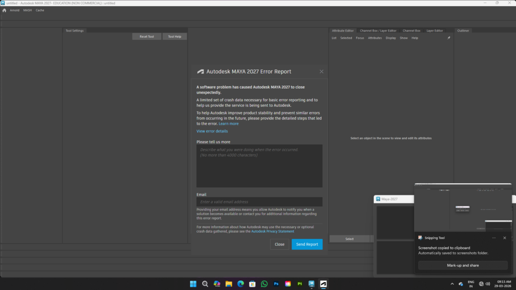Dismiss the Snipping Tool notification
The image size is (516, 290).
click(505, 238)
